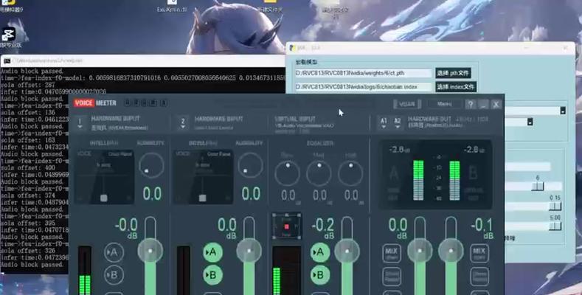Viewport: 582px width, 295px height.
Task: Click the Virtual Input gain fader
Action: click(x=347, y=251)
